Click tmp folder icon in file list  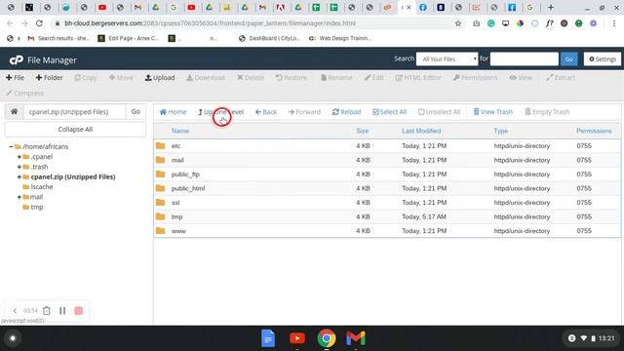pyautogui.click(x=160, y=216)
